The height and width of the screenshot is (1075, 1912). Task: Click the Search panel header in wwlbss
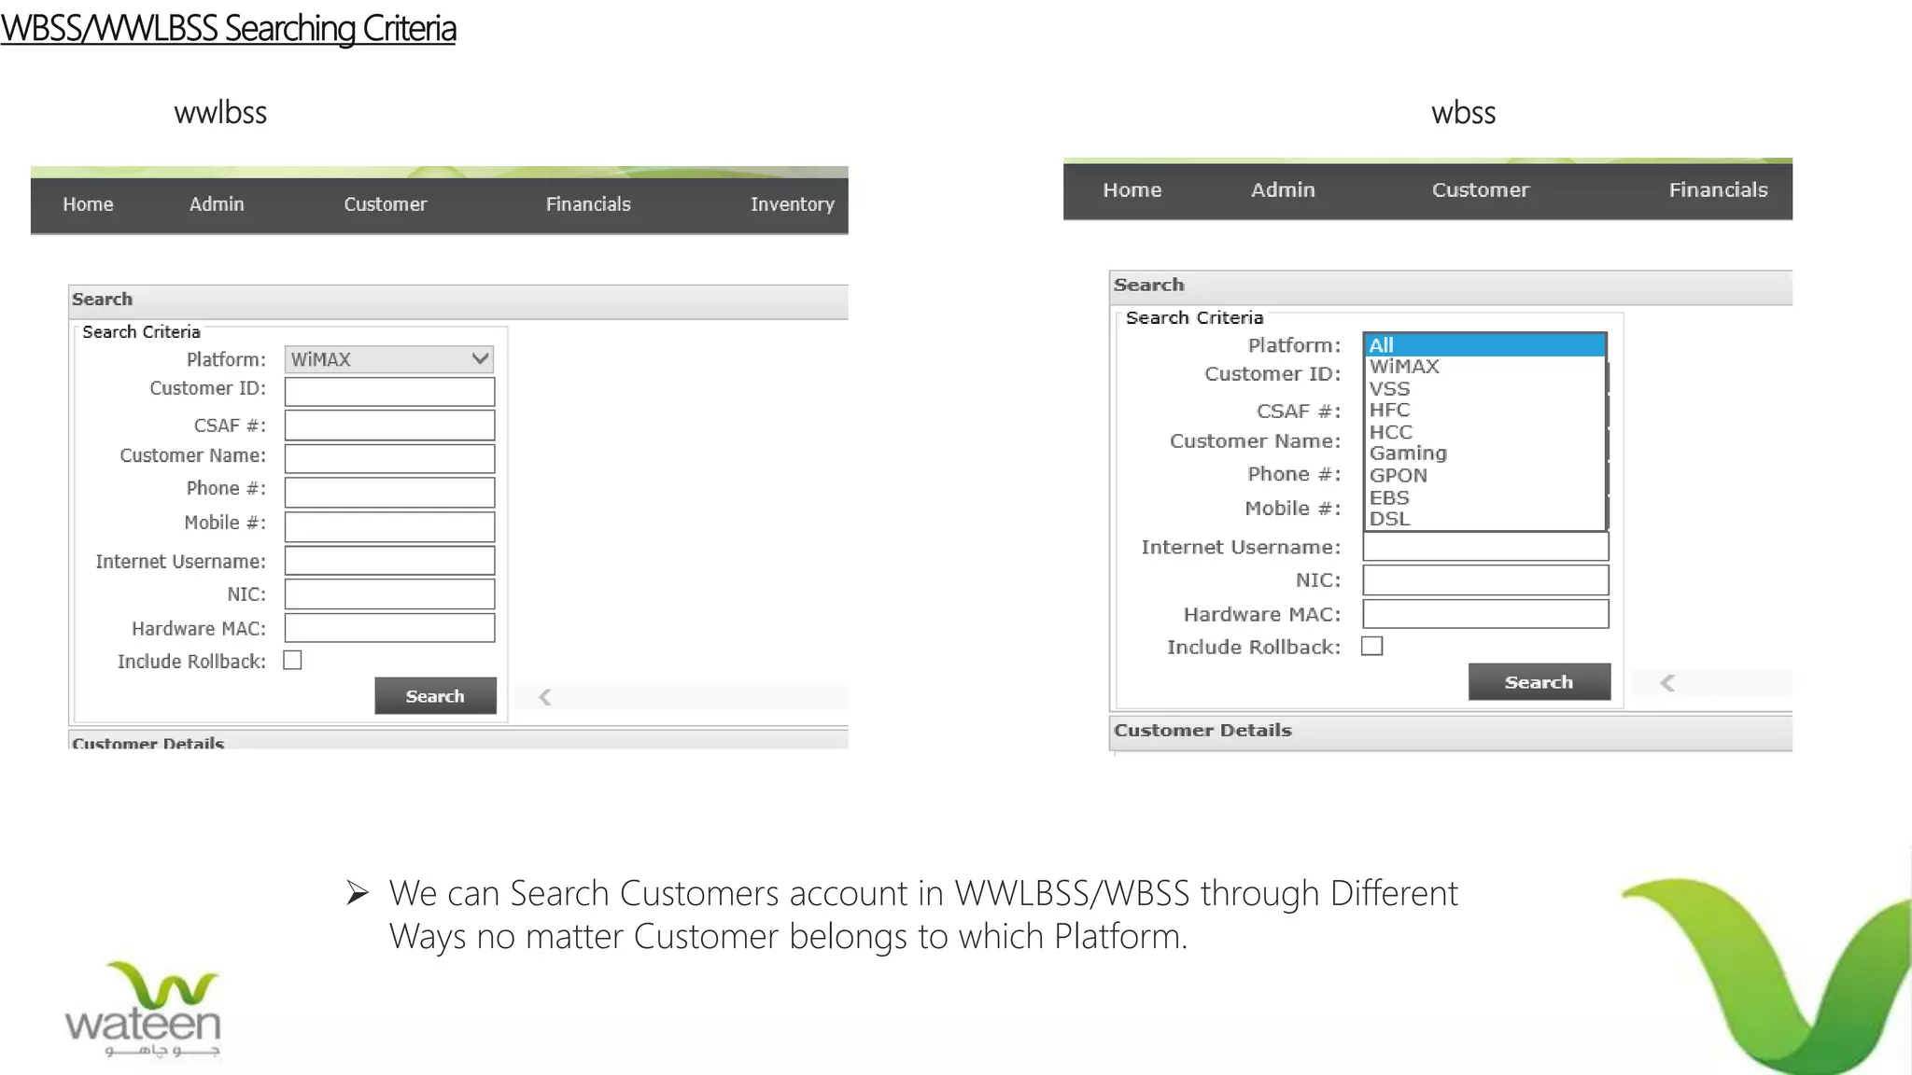458,300
